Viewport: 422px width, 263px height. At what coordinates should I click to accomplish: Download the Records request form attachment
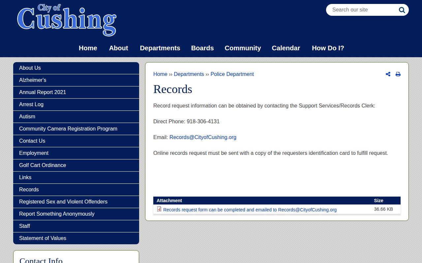[250, 210]
